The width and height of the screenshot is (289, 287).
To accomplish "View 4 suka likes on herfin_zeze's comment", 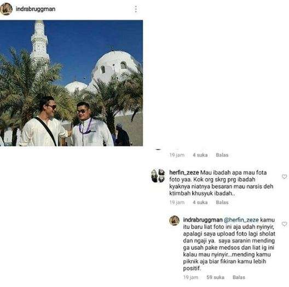I will pyautogui.click(x=200, y=202).
